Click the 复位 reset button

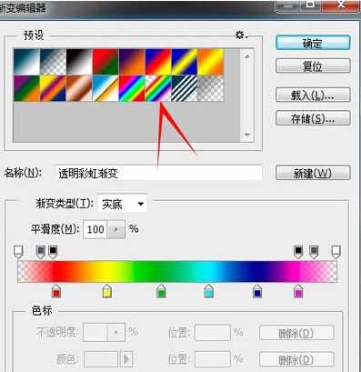click(313, 65)
